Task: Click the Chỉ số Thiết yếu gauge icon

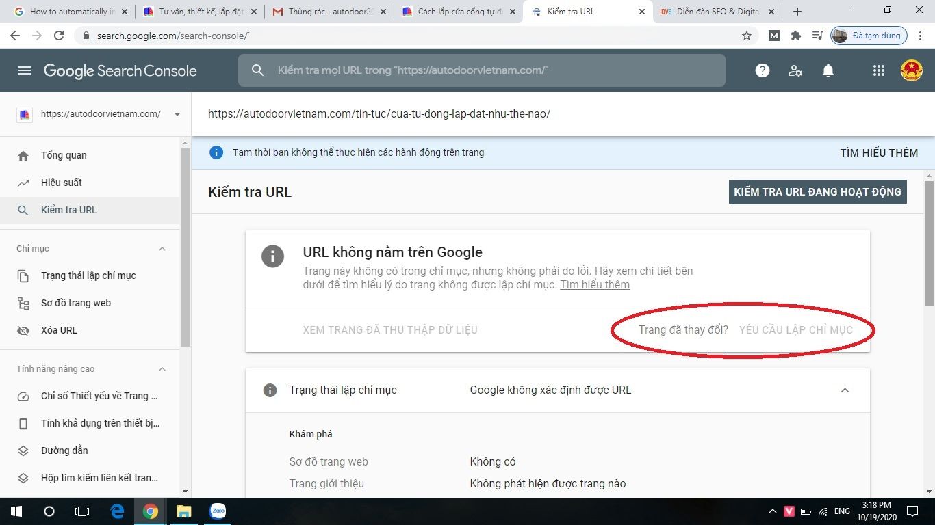Action: pos(23,396)
